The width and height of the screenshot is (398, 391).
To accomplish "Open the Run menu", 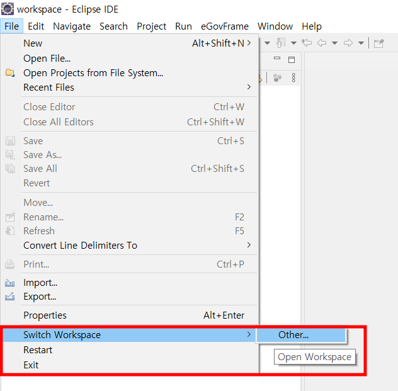I will point(183,26).
